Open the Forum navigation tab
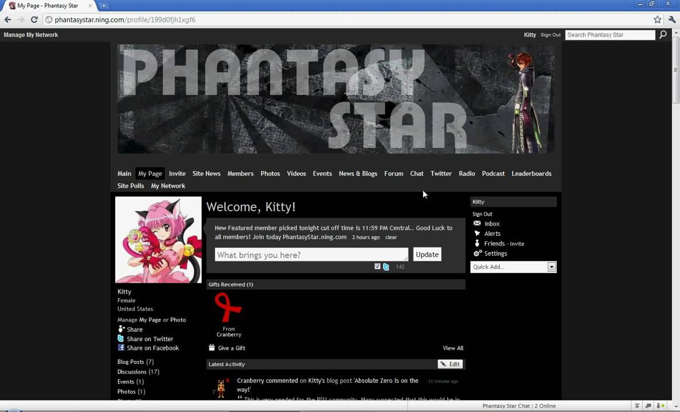The image size is (680, 412). [393, 173]
